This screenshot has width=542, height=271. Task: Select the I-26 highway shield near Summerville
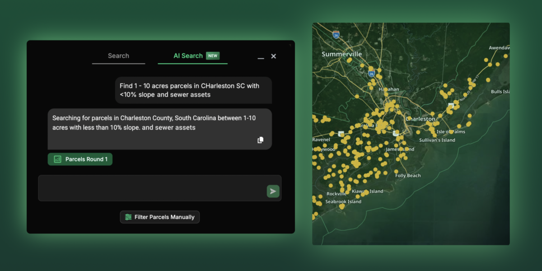point(336,34)
